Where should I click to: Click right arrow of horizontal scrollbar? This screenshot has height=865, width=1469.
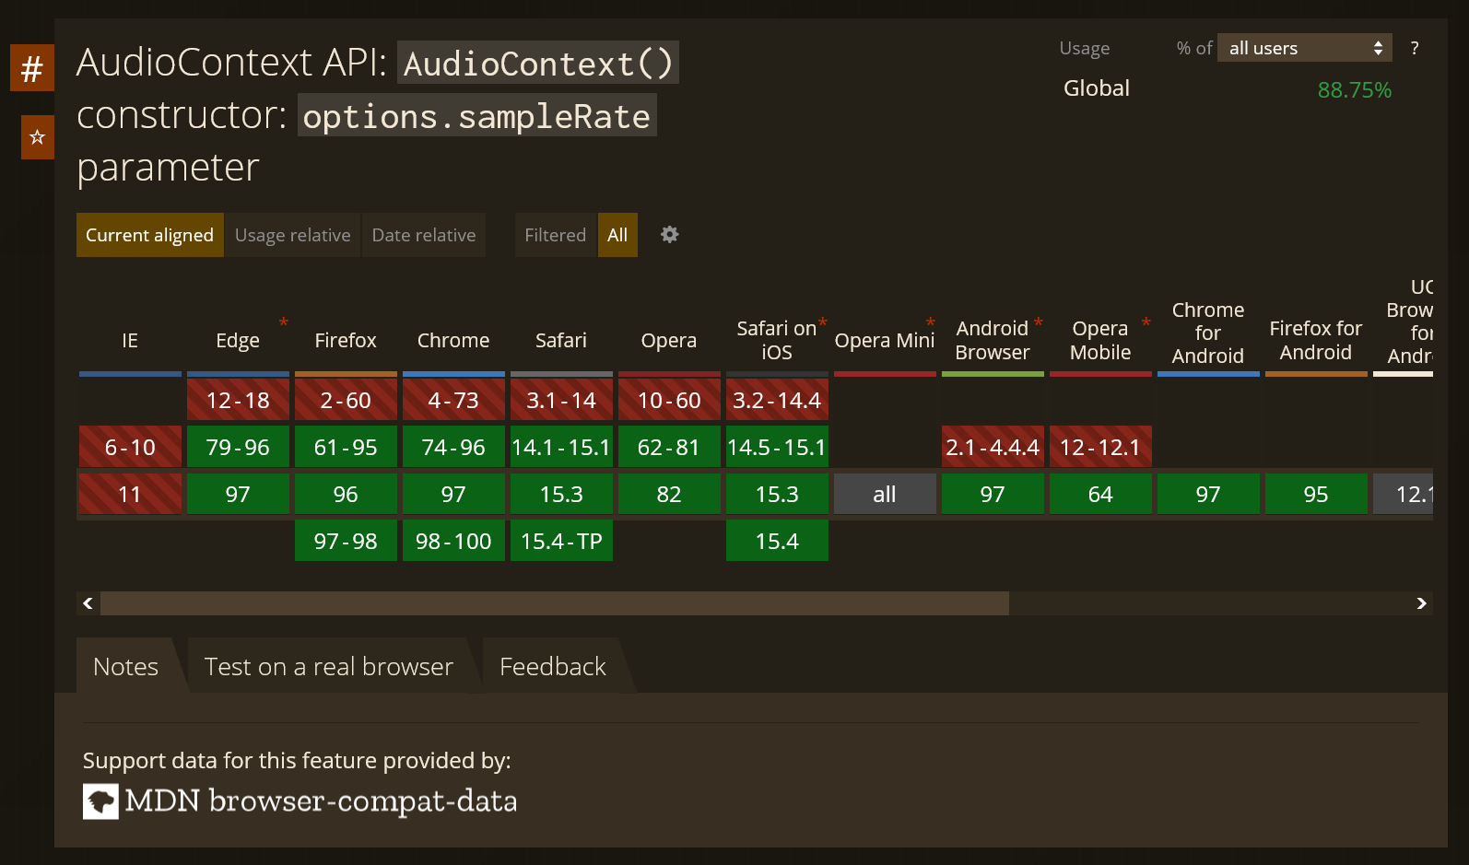click(1421, 603)
